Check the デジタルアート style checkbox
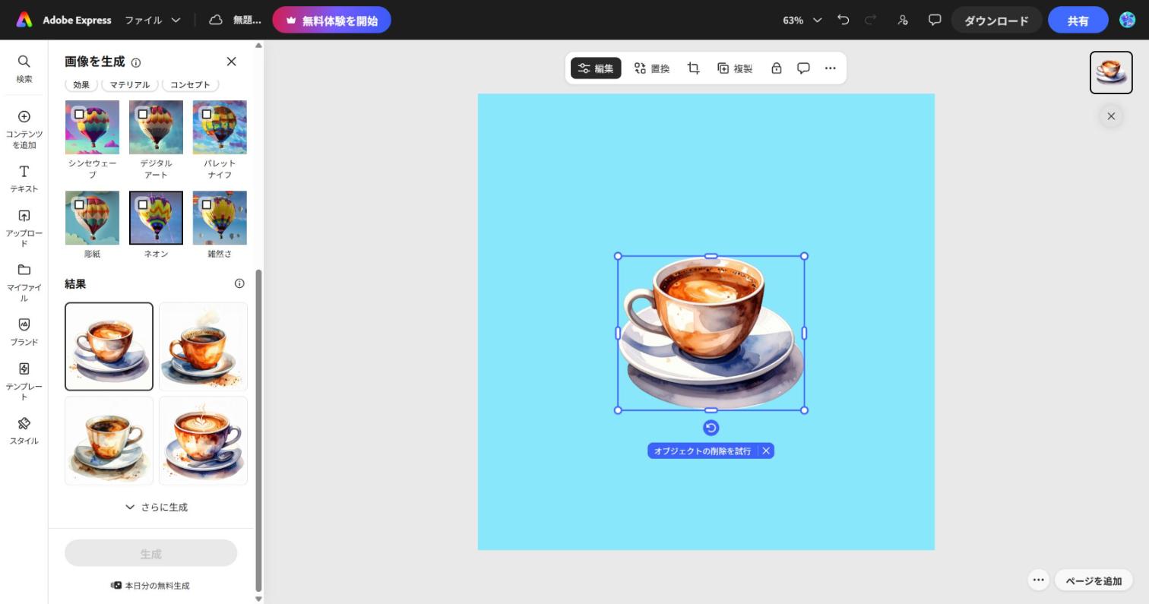The height and width of the screenshot is (604, 1149). point(143,114)
